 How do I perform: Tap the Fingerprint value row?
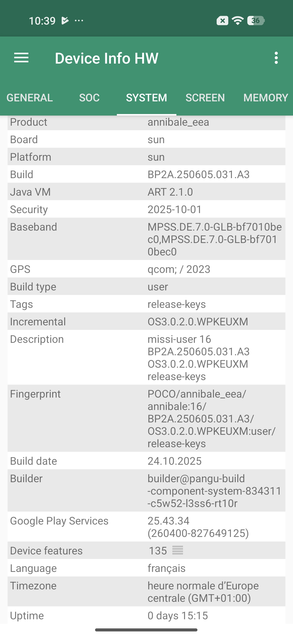[x=211, y=419]
